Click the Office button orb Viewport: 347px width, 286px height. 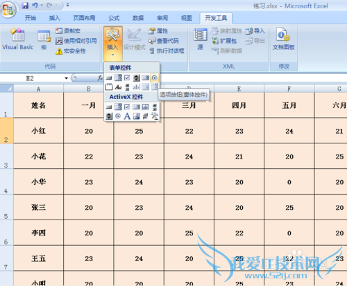pyautogui.click(x=8, y=10)
